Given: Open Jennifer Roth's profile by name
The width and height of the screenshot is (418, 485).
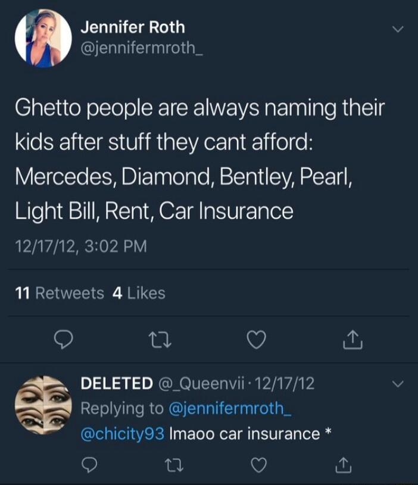Looking at the screenshot, I should pos(133,26).
